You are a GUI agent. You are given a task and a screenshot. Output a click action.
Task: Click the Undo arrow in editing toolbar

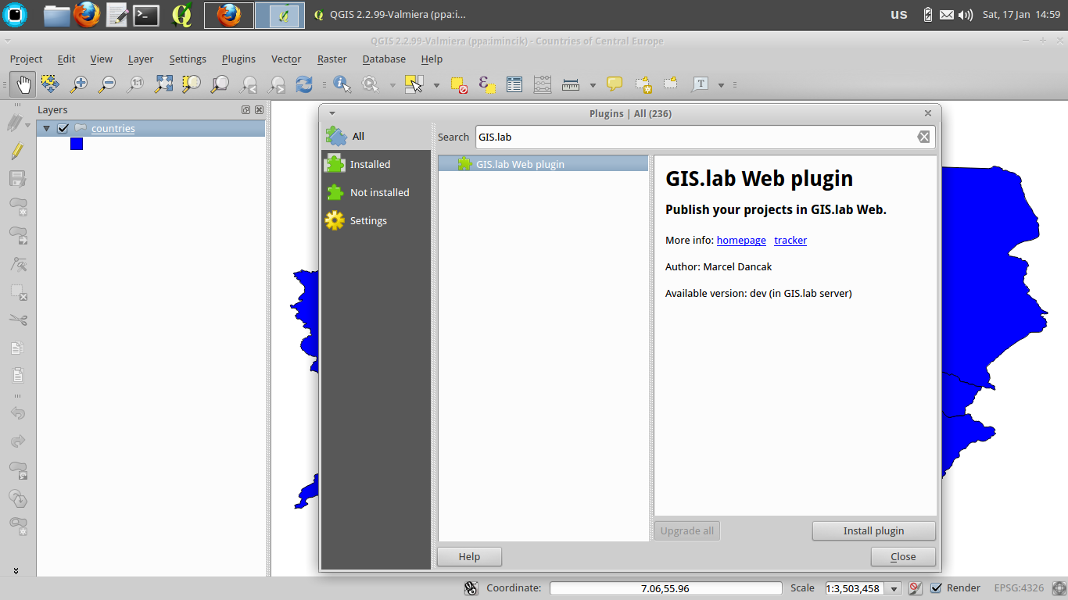tap(18, 413)
